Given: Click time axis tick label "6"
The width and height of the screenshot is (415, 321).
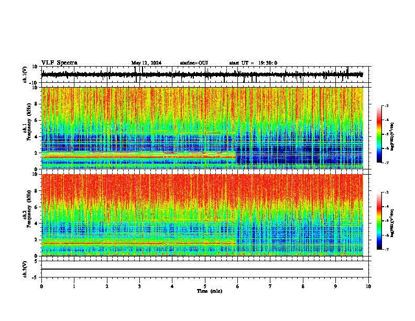Looking at the screenshot, I should [x=238, y=286].
